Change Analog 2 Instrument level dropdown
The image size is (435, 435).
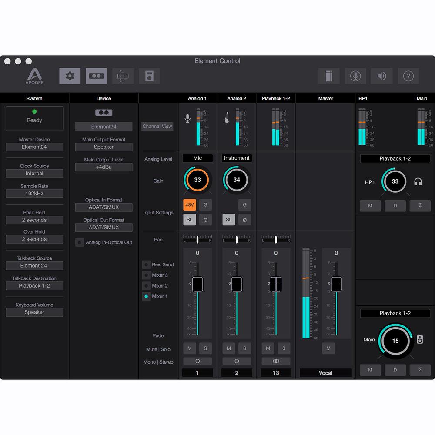(237, 158)
